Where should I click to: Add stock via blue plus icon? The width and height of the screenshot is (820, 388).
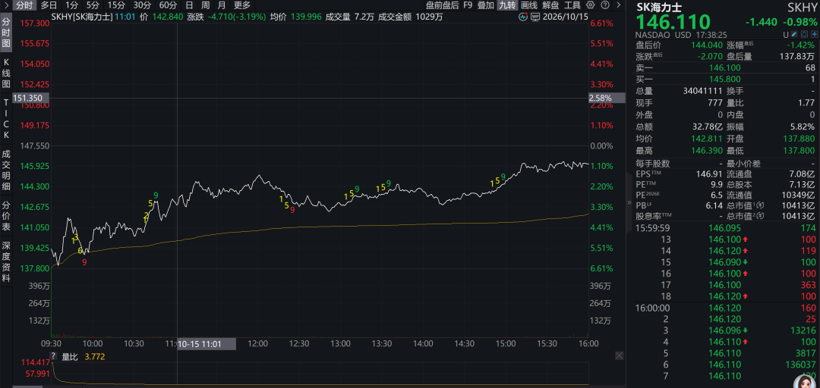pyautogui.click(x=812, y=34)
